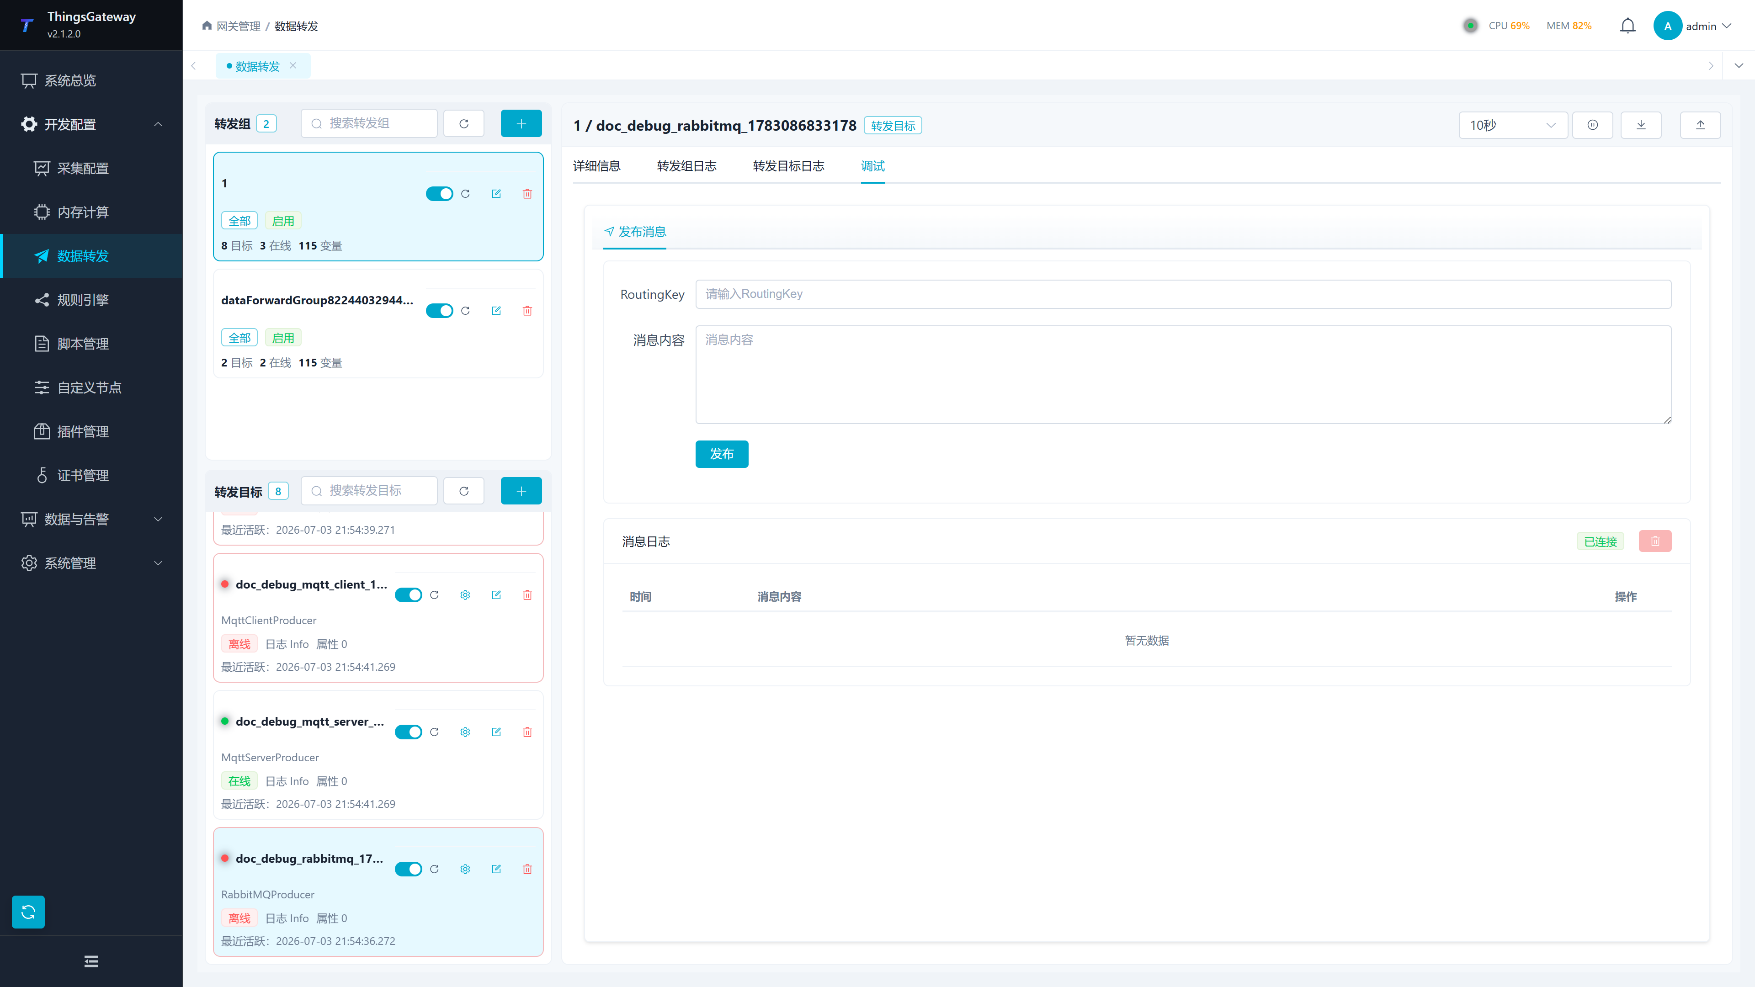Screen dimensions: 1755x987
Task: Open settings for doc_debug_mqtt_server target
Action: click(x=465, y=732)
